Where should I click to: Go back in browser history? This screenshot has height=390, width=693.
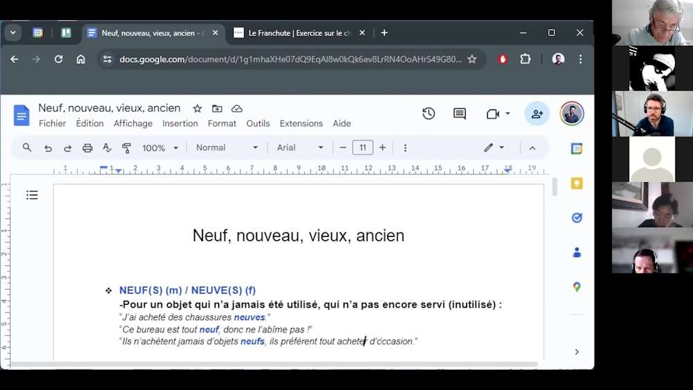pos(14,59)
